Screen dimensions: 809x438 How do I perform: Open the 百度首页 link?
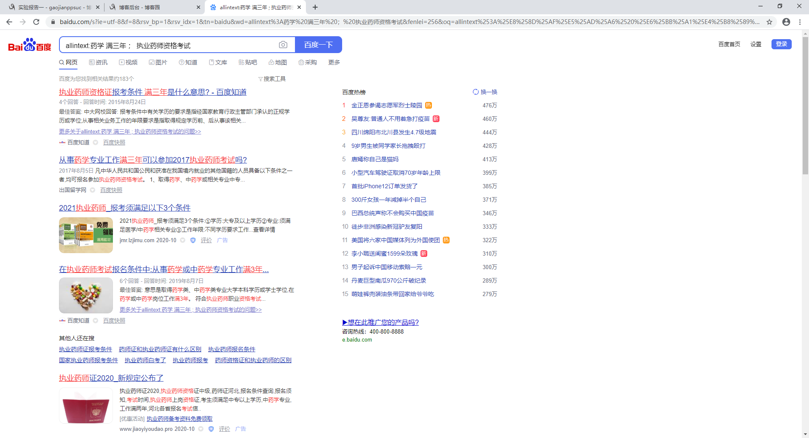pyautogui.click(x=729, y=44)
